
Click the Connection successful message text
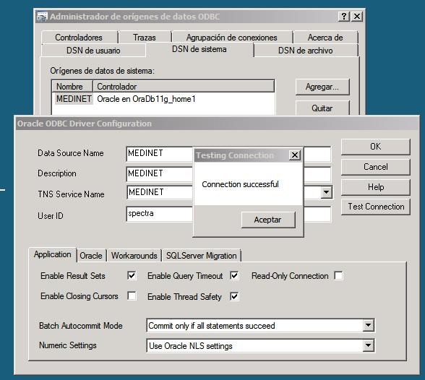[x=240, y=184]
